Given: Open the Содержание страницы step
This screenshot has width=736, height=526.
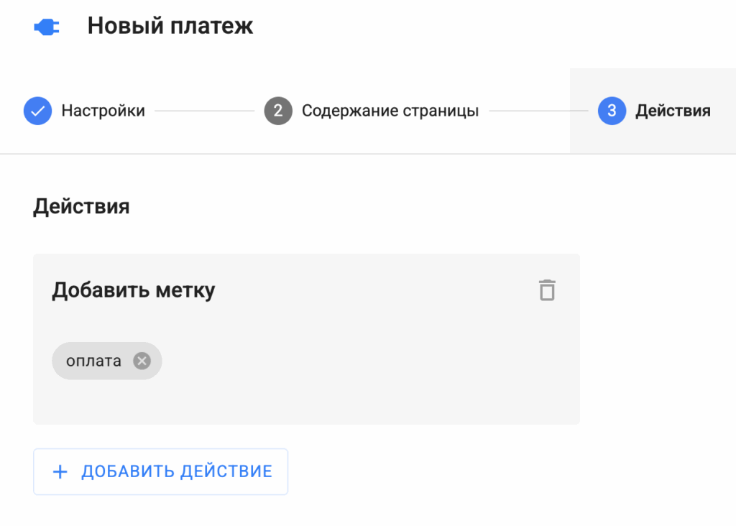Looking at the screenshot, I should (390, 111).
